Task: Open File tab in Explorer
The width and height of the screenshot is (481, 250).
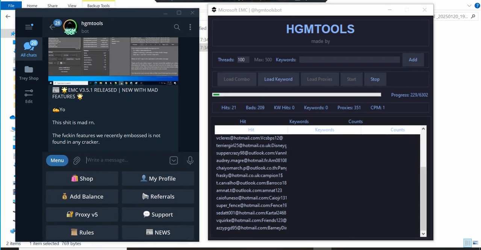Action: (11, 6)
